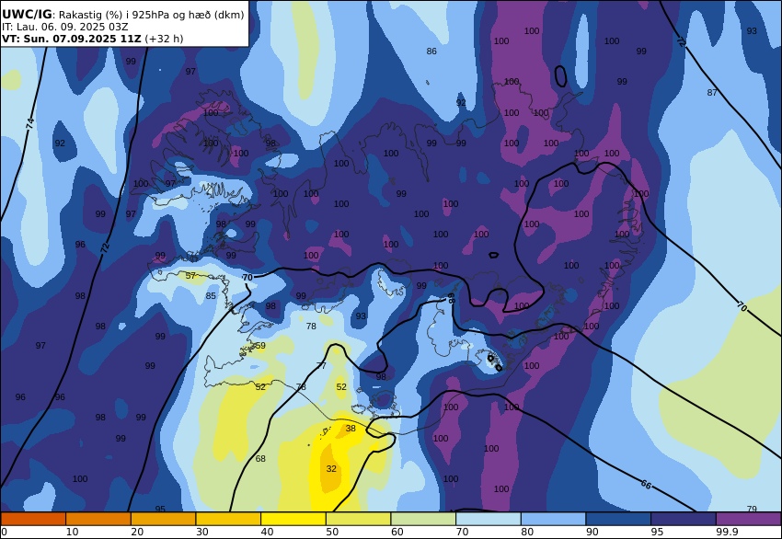This screenshot has height=539, width=782.
Task: Select the dark navy 95–99.9 legend swatch
Action: pos(684,519)
